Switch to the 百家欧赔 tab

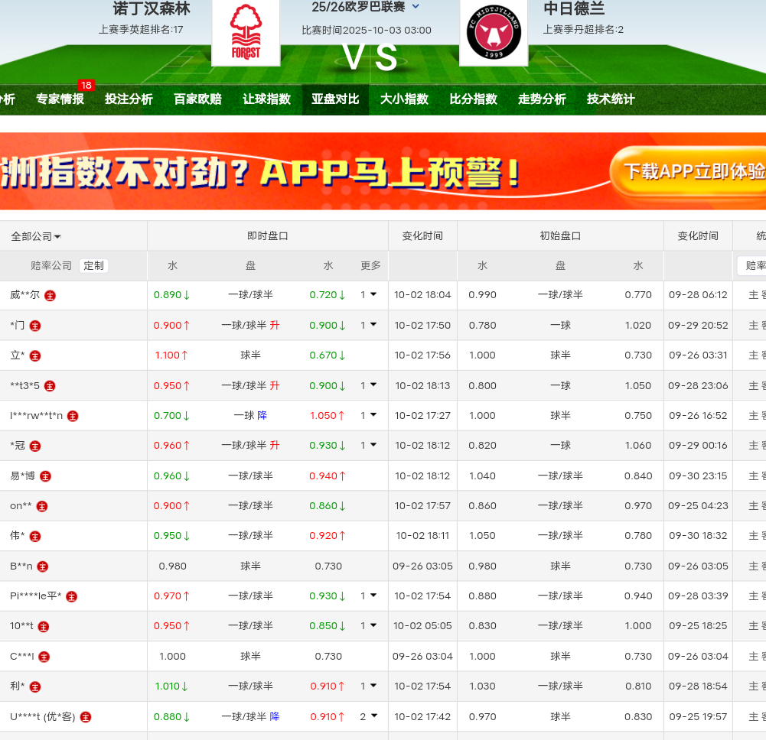(197, 99)
